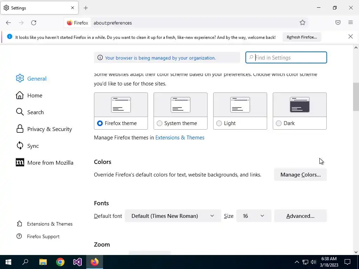Open the Firefox application menu

351,22
